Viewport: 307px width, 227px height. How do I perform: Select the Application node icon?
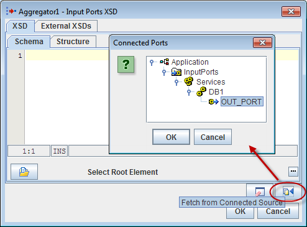click(165, 62)
